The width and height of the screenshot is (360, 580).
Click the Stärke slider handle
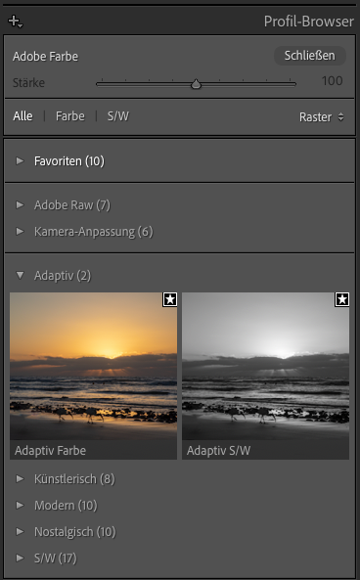[196, 84]
